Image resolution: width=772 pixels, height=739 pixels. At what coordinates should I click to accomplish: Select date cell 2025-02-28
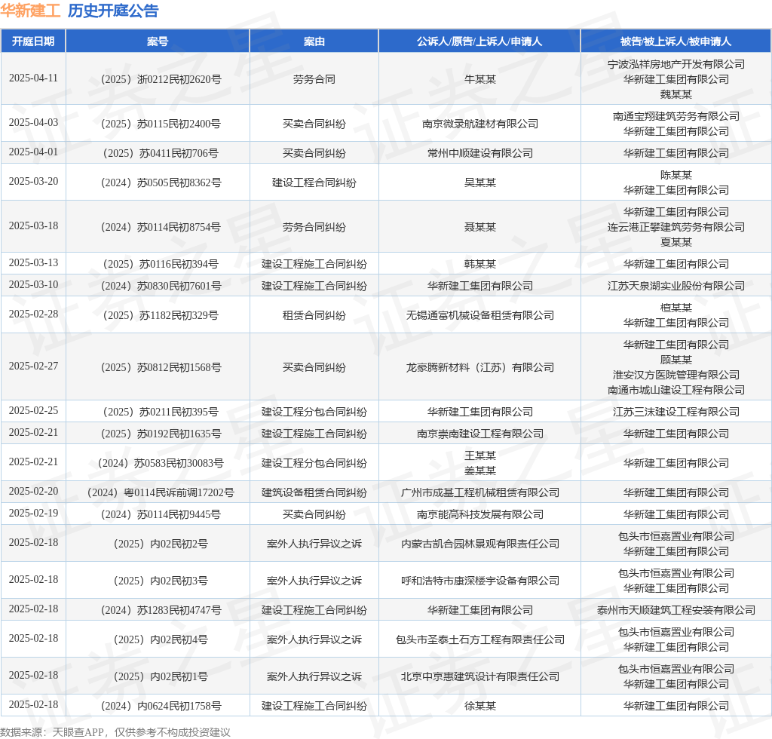coord(33,314)
